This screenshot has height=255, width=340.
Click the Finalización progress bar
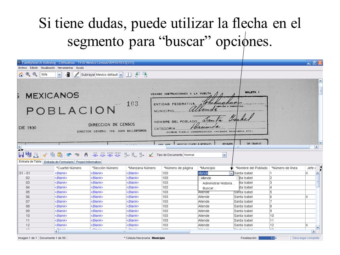(274, 238)
